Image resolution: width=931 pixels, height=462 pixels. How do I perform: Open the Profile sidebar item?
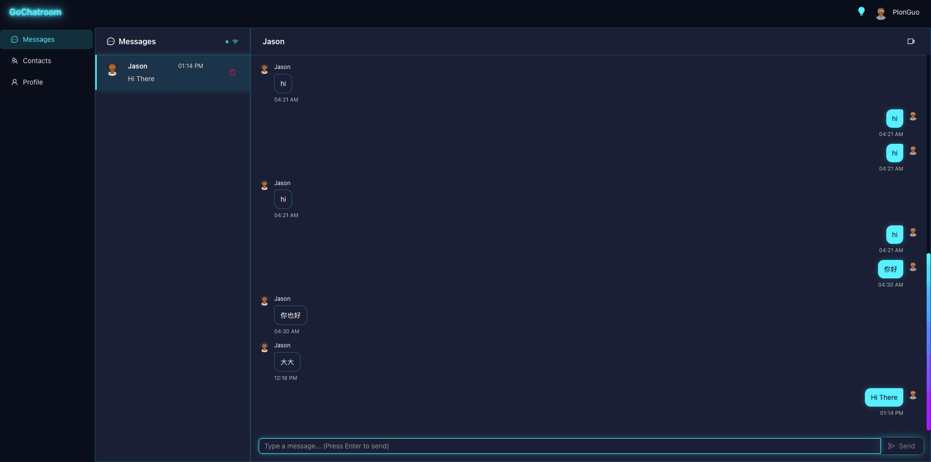[46, 82]
